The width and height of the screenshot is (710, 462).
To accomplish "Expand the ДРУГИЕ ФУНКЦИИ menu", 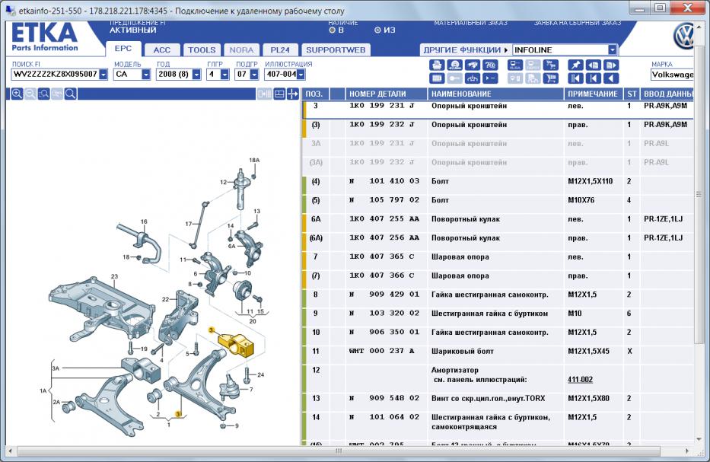I will pyautogui.click(x=466, y=49).
